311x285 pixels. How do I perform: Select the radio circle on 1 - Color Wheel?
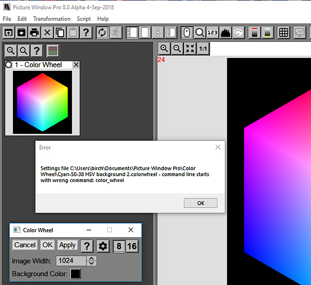point(9,65)
